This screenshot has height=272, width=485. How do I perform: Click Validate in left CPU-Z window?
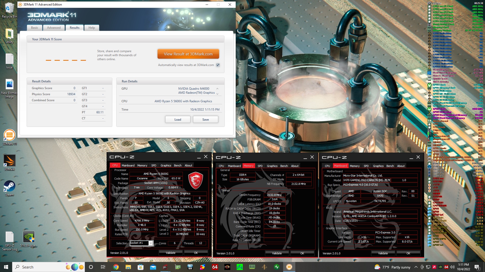171,253
